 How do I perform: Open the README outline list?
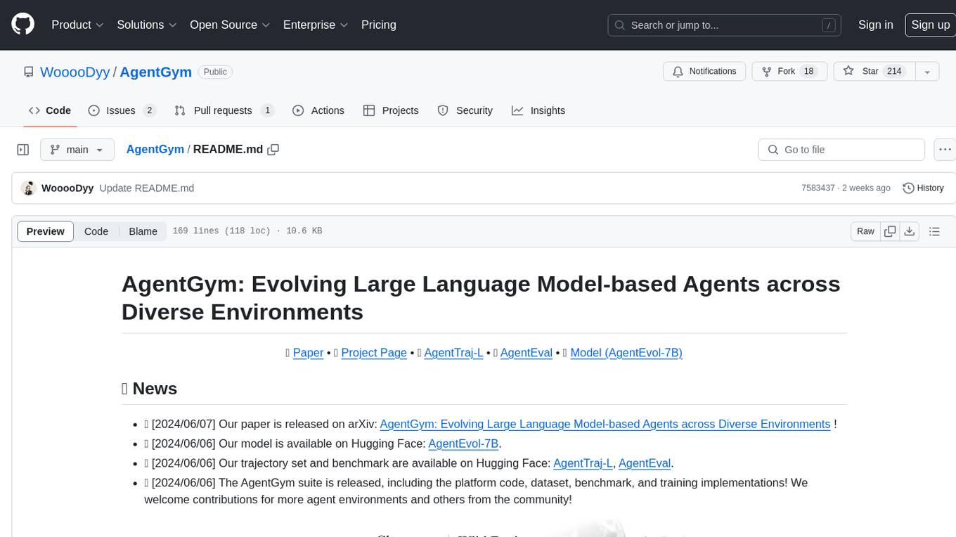click(x=934, y=231)
